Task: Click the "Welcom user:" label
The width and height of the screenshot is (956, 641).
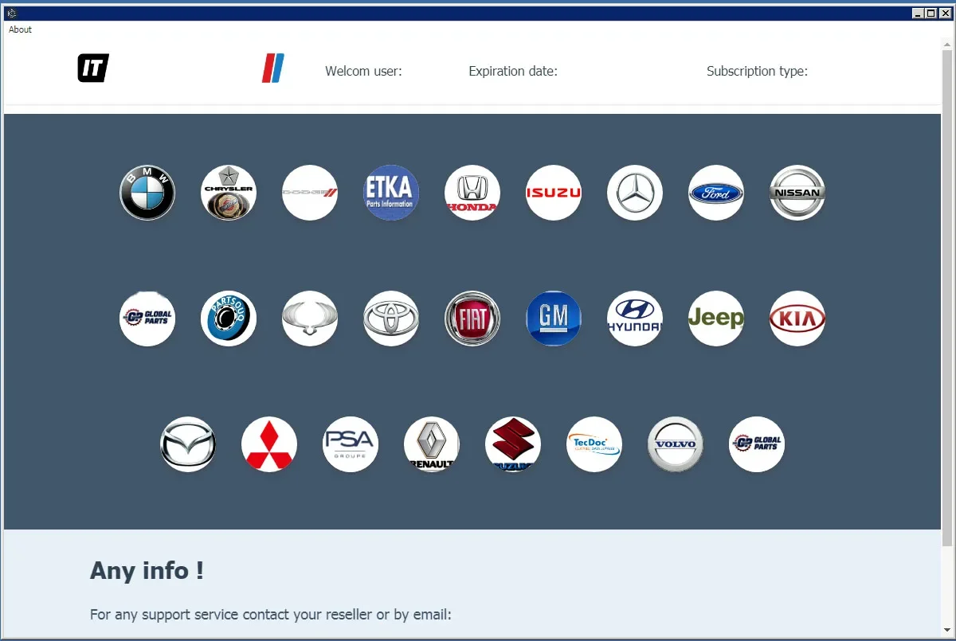Action: [363, 71]
